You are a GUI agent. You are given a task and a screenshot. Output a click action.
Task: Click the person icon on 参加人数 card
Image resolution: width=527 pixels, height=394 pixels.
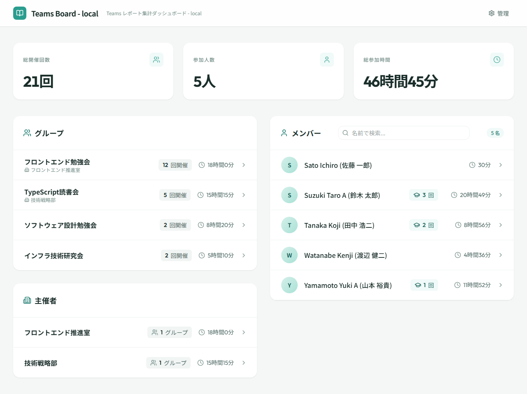(327, 60)
